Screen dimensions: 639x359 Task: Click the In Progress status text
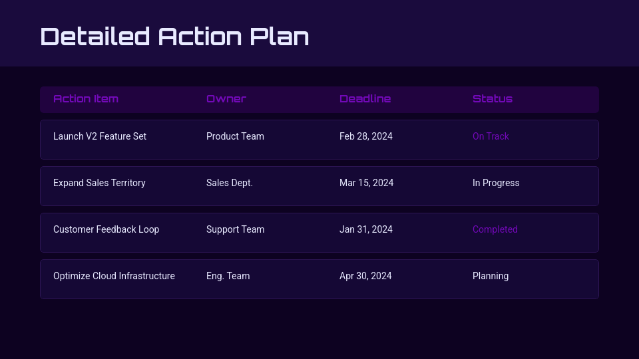pos(496,183)
